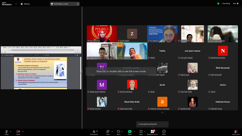Select Ruth Pabaru's video tile
242x136 pixels.
192,34
